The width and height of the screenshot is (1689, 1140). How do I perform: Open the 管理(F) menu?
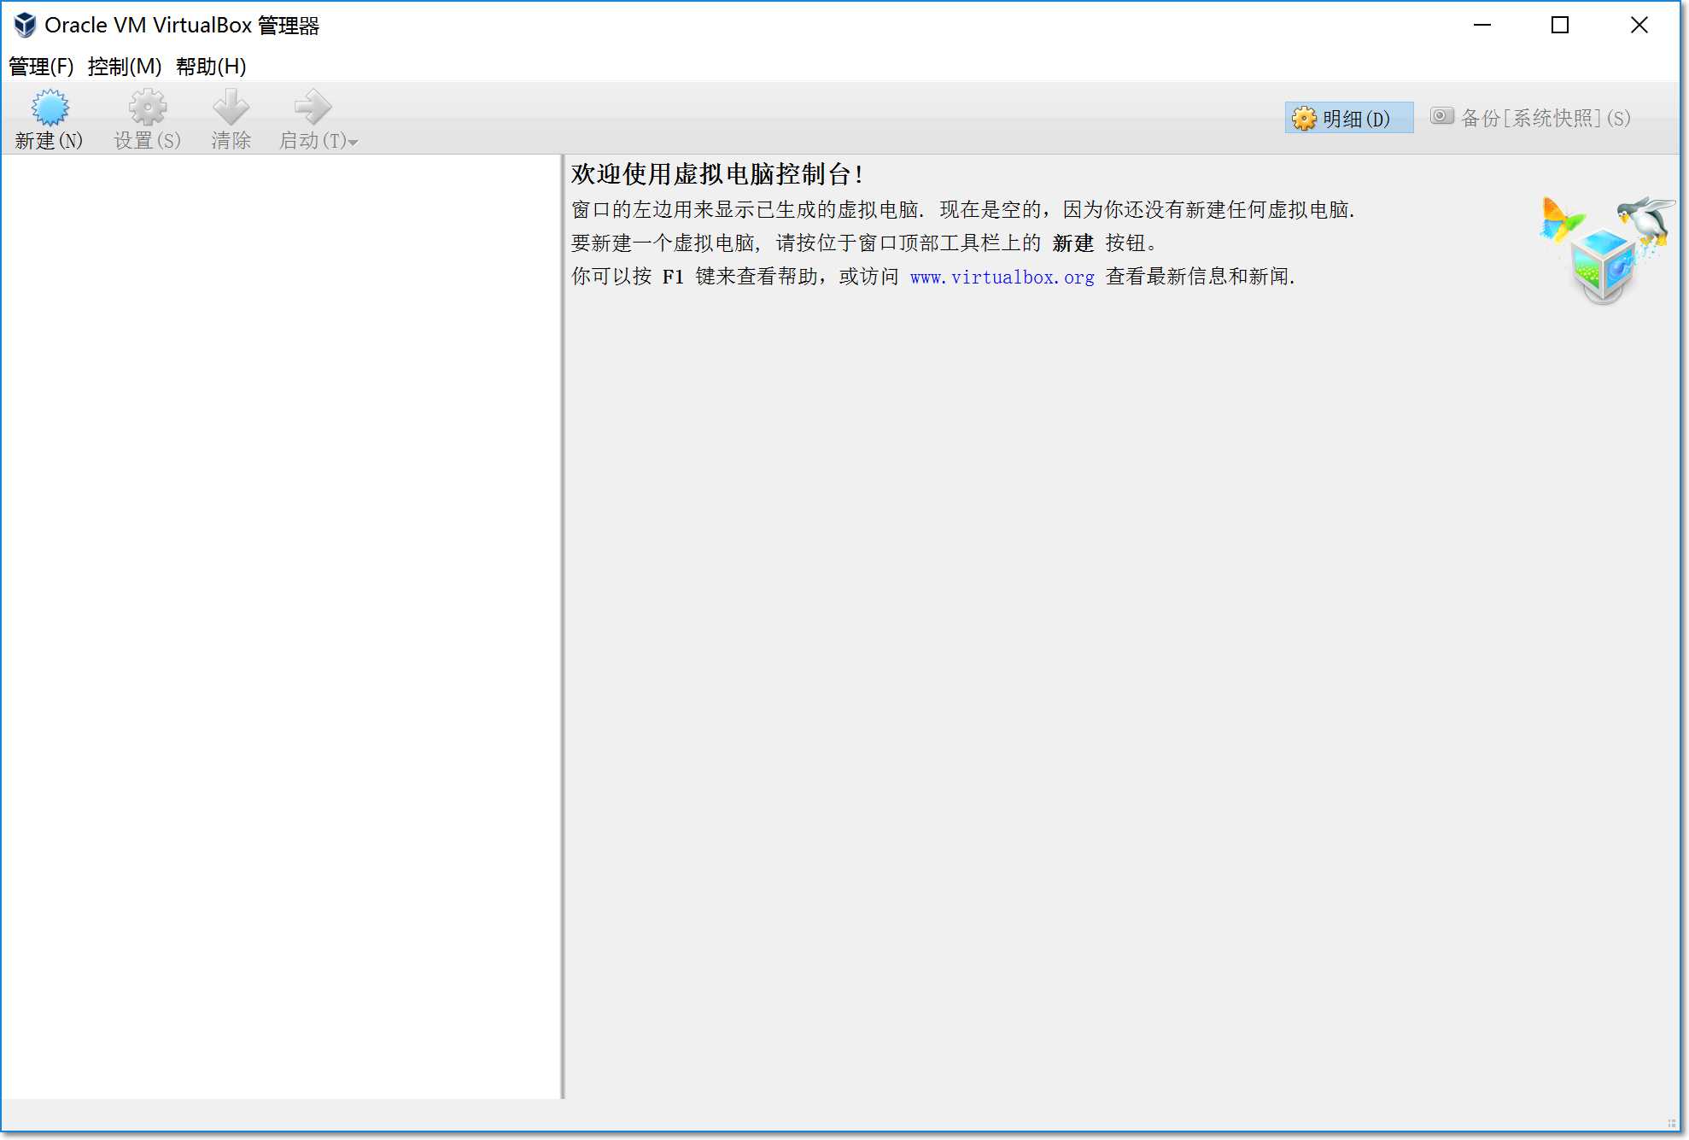tap(41, 67)
